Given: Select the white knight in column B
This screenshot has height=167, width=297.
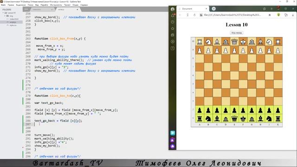Looking at the screenshot, I should click(208, 42).
